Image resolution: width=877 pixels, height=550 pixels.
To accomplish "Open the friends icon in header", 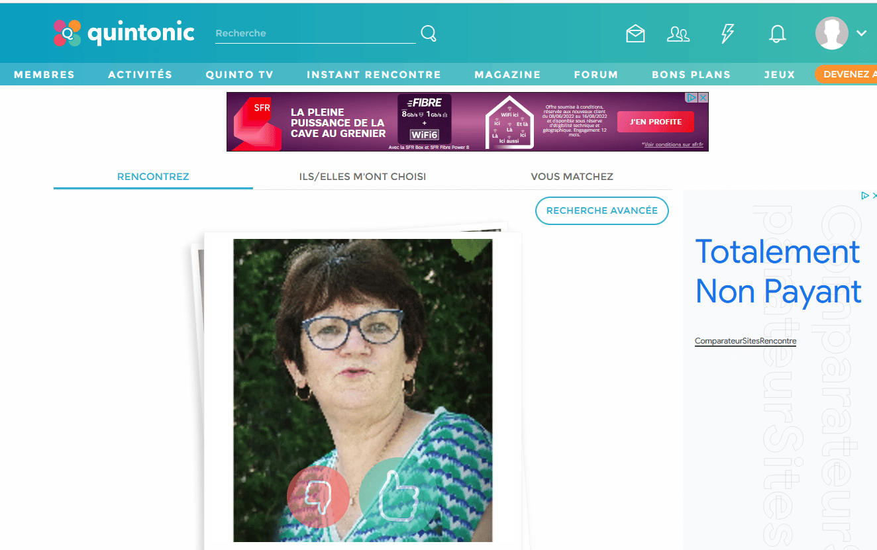I will pyautogui.click(x=678, y=34).
